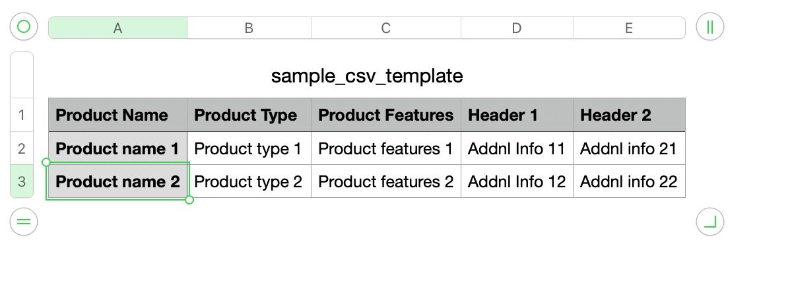Click the add row handle

coord(24,222)
